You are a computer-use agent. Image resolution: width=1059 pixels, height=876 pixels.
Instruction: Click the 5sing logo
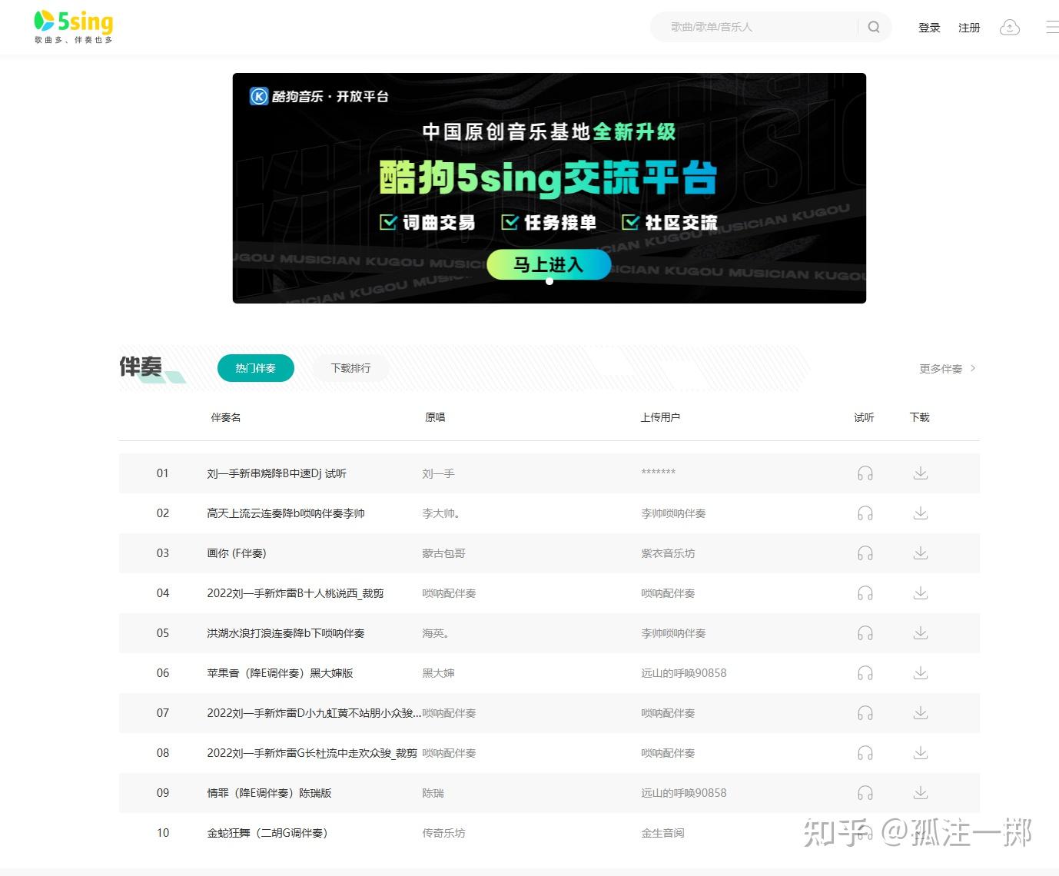(x=72, y=22)
